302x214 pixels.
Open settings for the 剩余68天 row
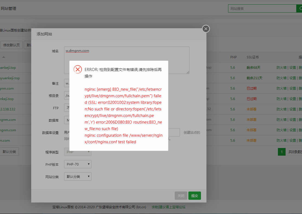point(293,68)
